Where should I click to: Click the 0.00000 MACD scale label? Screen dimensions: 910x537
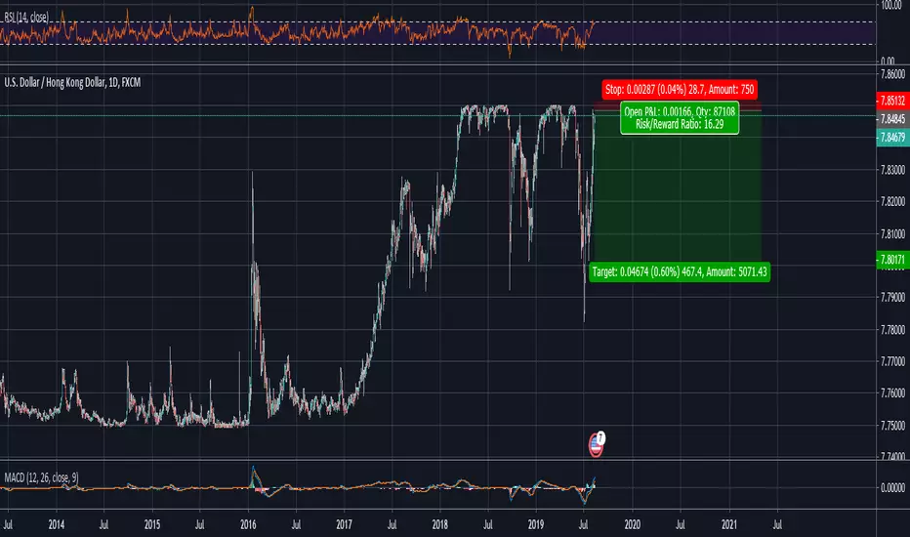coord(892,487)
